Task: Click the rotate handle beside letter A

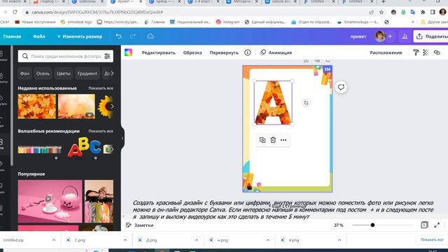Action: [306, 103]
